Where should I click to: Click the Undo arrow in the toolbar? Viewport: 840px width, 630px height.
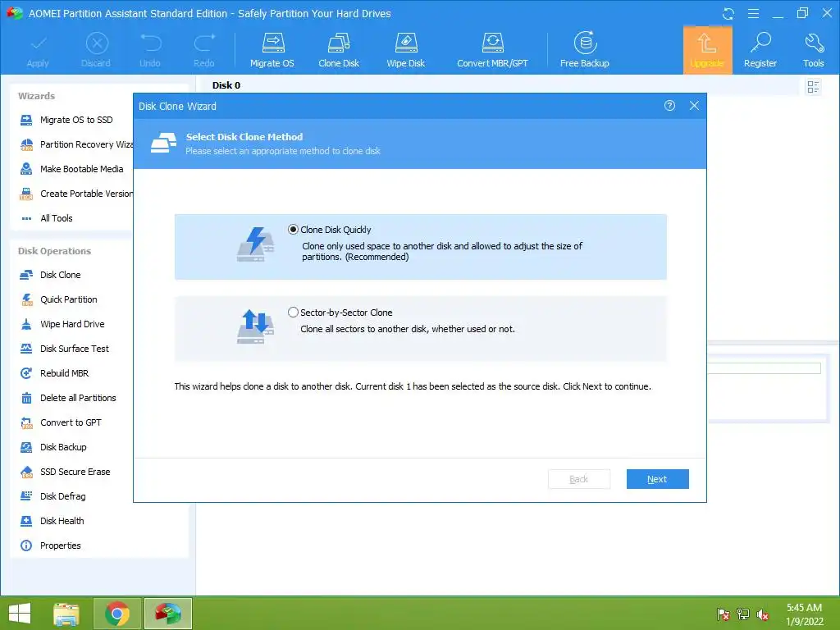click(x=150, y=50)
